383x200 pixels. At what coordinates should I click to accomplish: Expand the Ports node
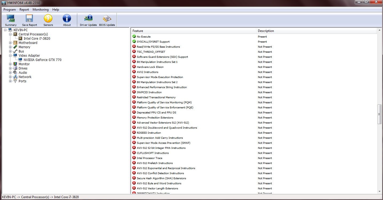point(10,81)
